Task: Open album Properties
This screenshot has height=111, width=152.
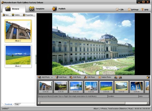Action: point(28,15)
